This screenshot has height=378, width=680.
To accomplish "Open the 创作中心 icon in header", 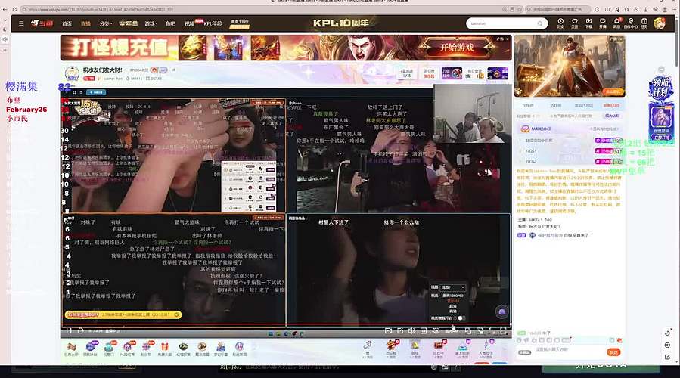I will [631, 23].
